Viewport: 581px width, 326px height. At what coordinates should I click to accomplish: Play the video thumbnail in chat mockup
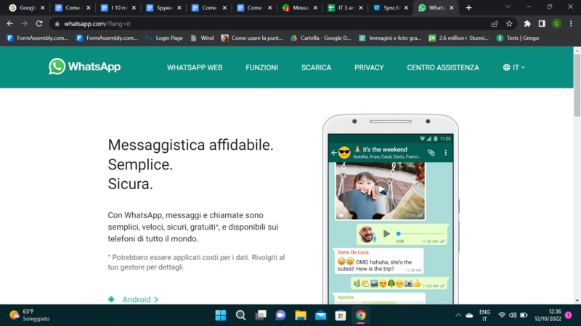coord(381,190)
